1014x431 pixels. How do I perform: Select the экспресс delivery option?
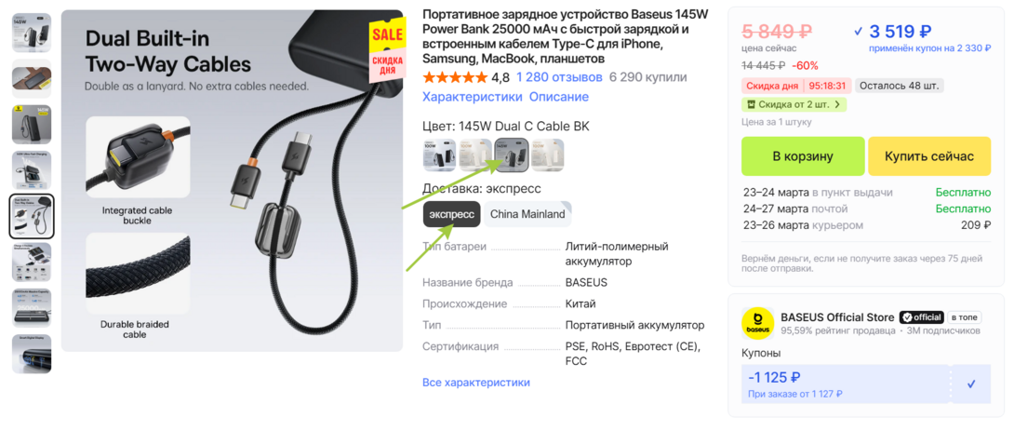(x=452, y=214)
